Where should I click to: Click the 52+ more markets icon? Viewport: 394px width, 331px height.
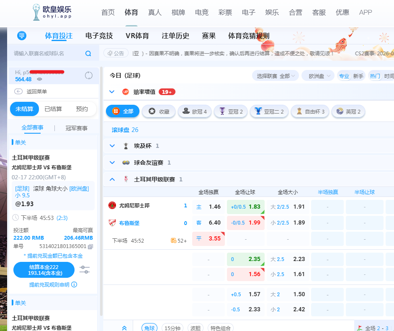173,240
